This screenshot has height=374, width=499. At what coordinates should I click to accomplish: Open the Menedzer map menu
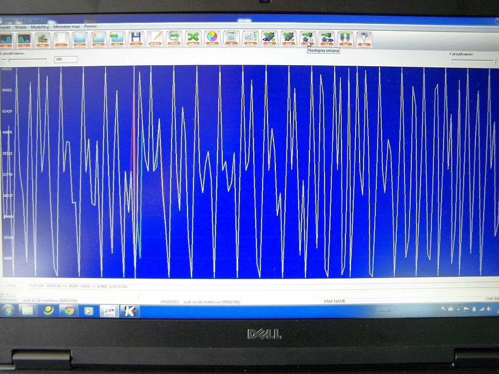(x=66, y=27)
